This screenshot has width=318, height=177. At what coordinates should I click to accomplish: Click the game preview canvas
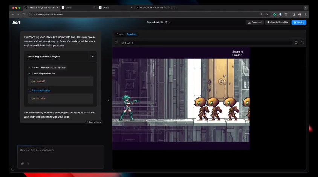coord(181,98)
